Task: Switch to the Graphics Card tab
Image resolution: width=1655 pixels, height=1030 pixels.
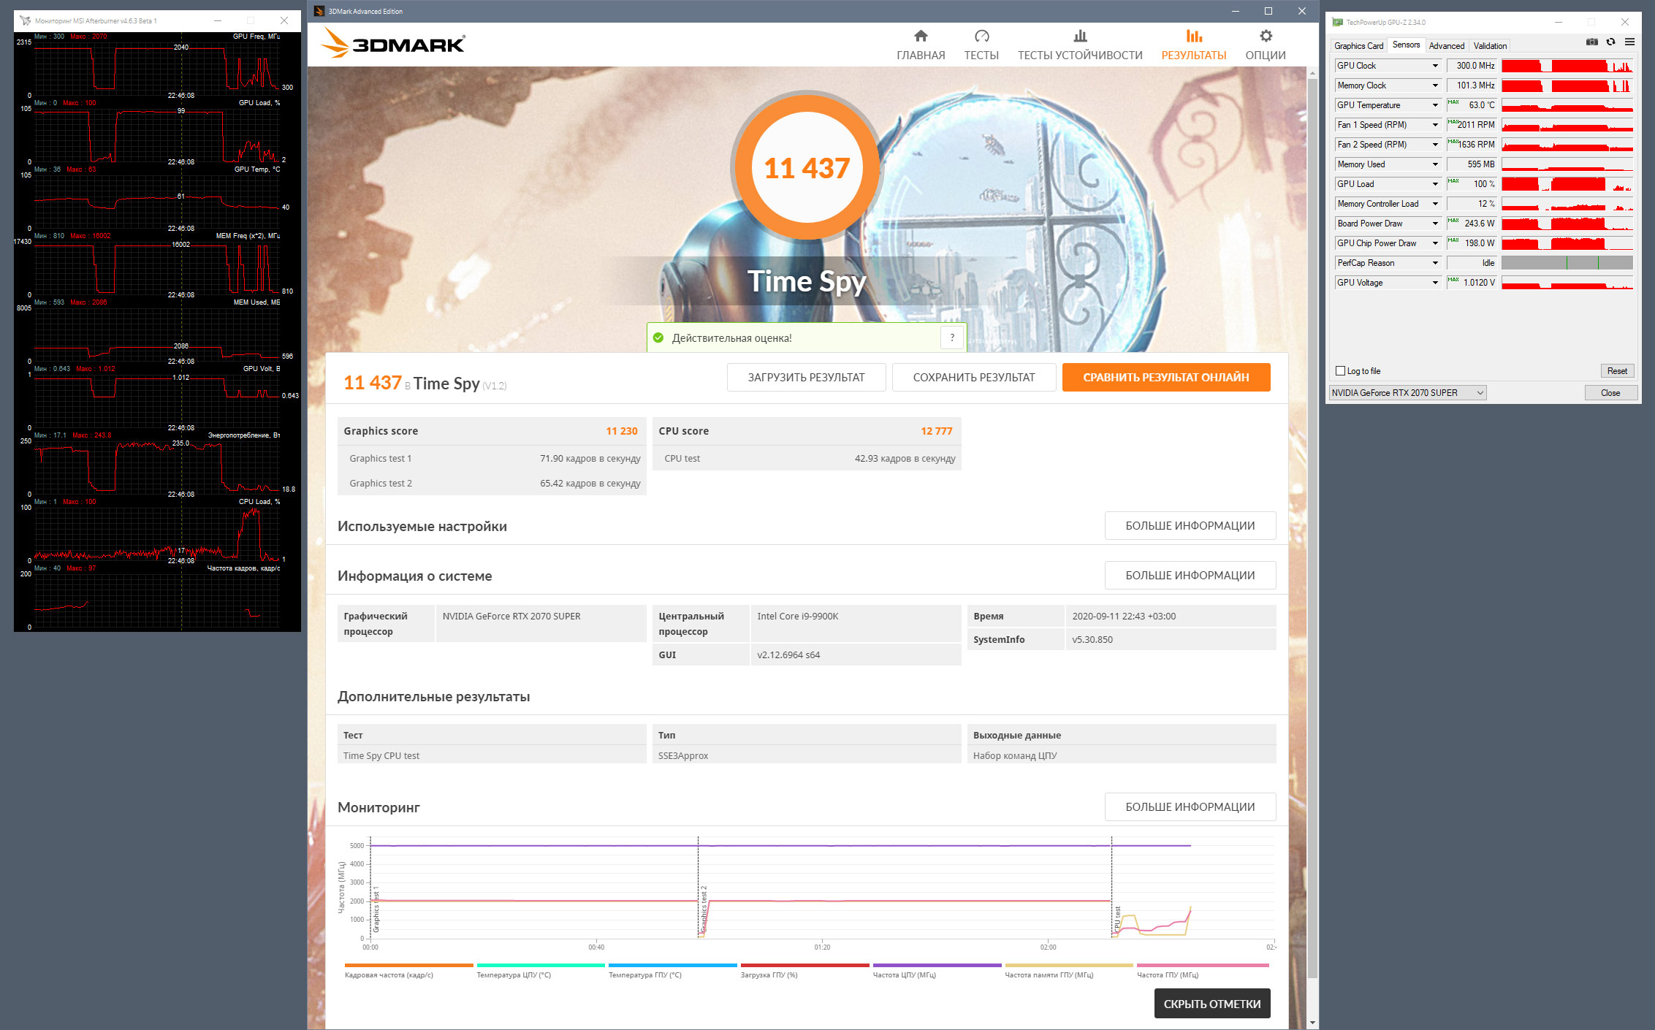Action: coord(1358,46)
